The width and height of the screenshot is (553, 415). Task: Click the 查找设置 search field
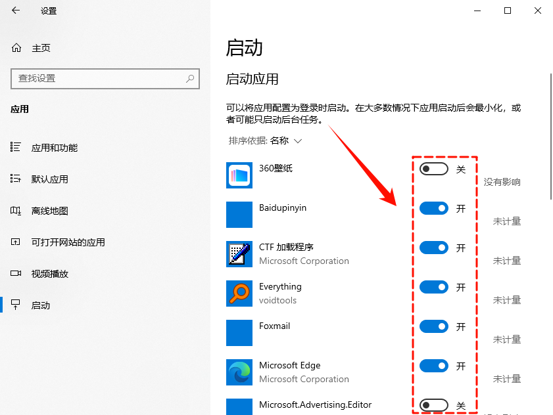(x=105, y=79)
